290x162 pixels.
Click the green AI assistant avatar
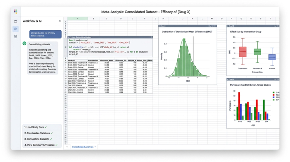point(24,44)
